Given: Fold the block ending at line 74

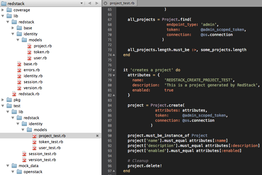Looking at the screenshot, I should (114, 55).
